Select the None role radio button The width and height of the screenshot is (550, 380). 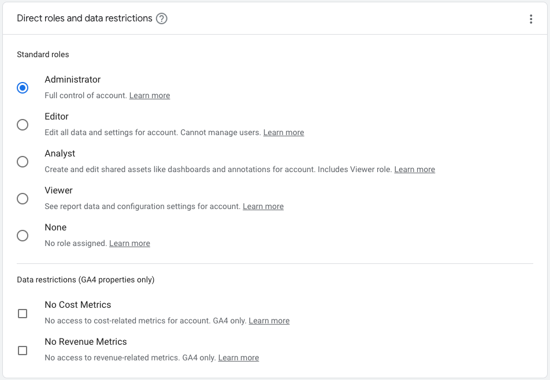[x=23, y=236]
